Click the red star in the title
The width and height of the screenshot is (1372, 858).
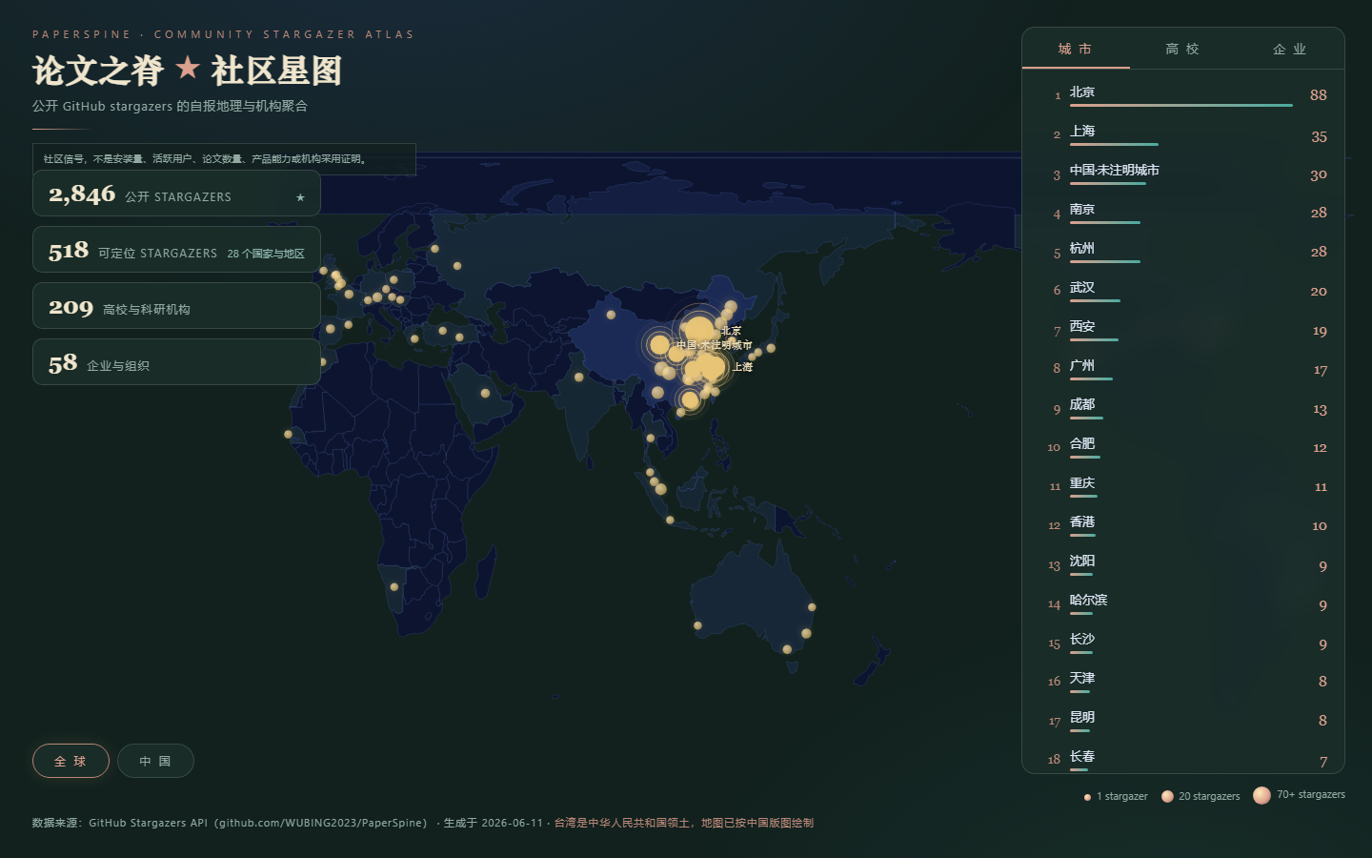tap(188, 67)
